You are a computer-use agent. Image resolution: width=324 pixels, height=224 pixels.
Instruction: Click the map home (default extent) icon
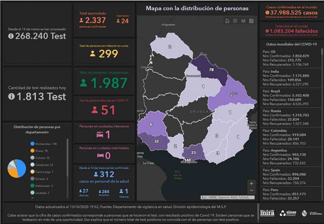pyautogui.click(x=227, y=21)
